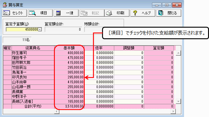The width and height of the screenshot is (209, 117).
Task: Click the 印刷 printer button
Action: [x=117, y=13]
